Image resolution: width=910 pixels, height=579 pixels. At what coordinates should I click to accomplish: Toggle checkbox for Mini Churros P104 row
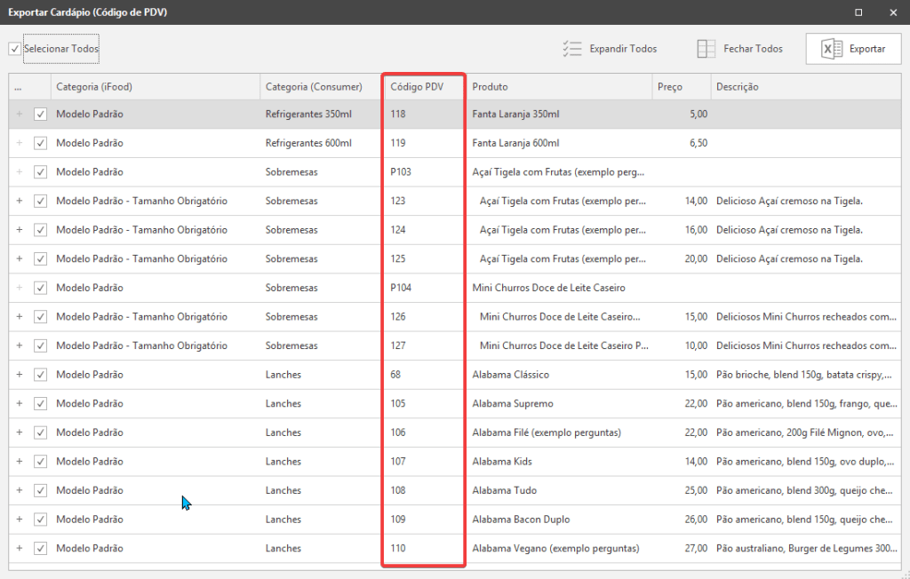click(x=40, y=288)
